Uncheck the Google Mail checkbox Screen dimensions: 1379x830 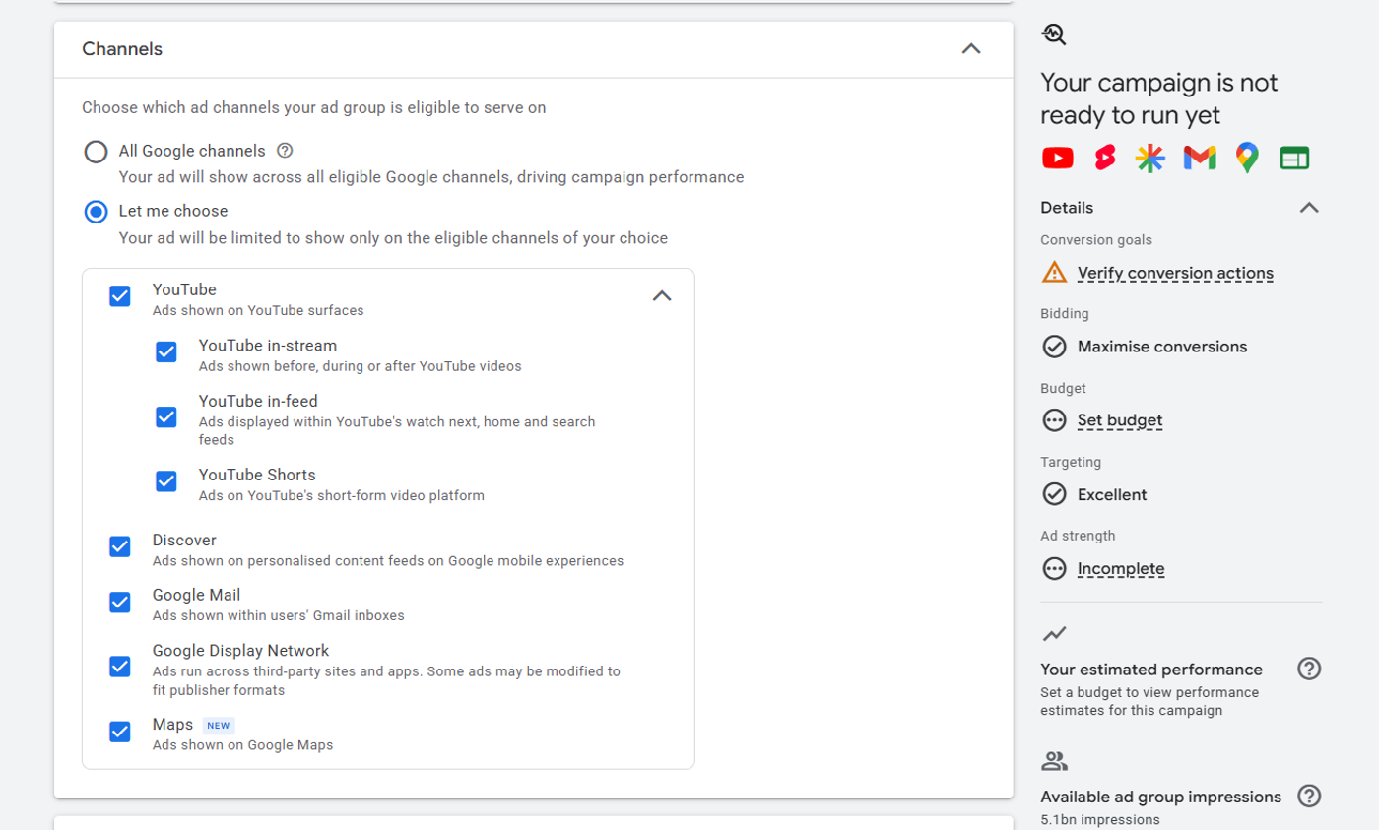pyautogui.click(x=120, y=602)
